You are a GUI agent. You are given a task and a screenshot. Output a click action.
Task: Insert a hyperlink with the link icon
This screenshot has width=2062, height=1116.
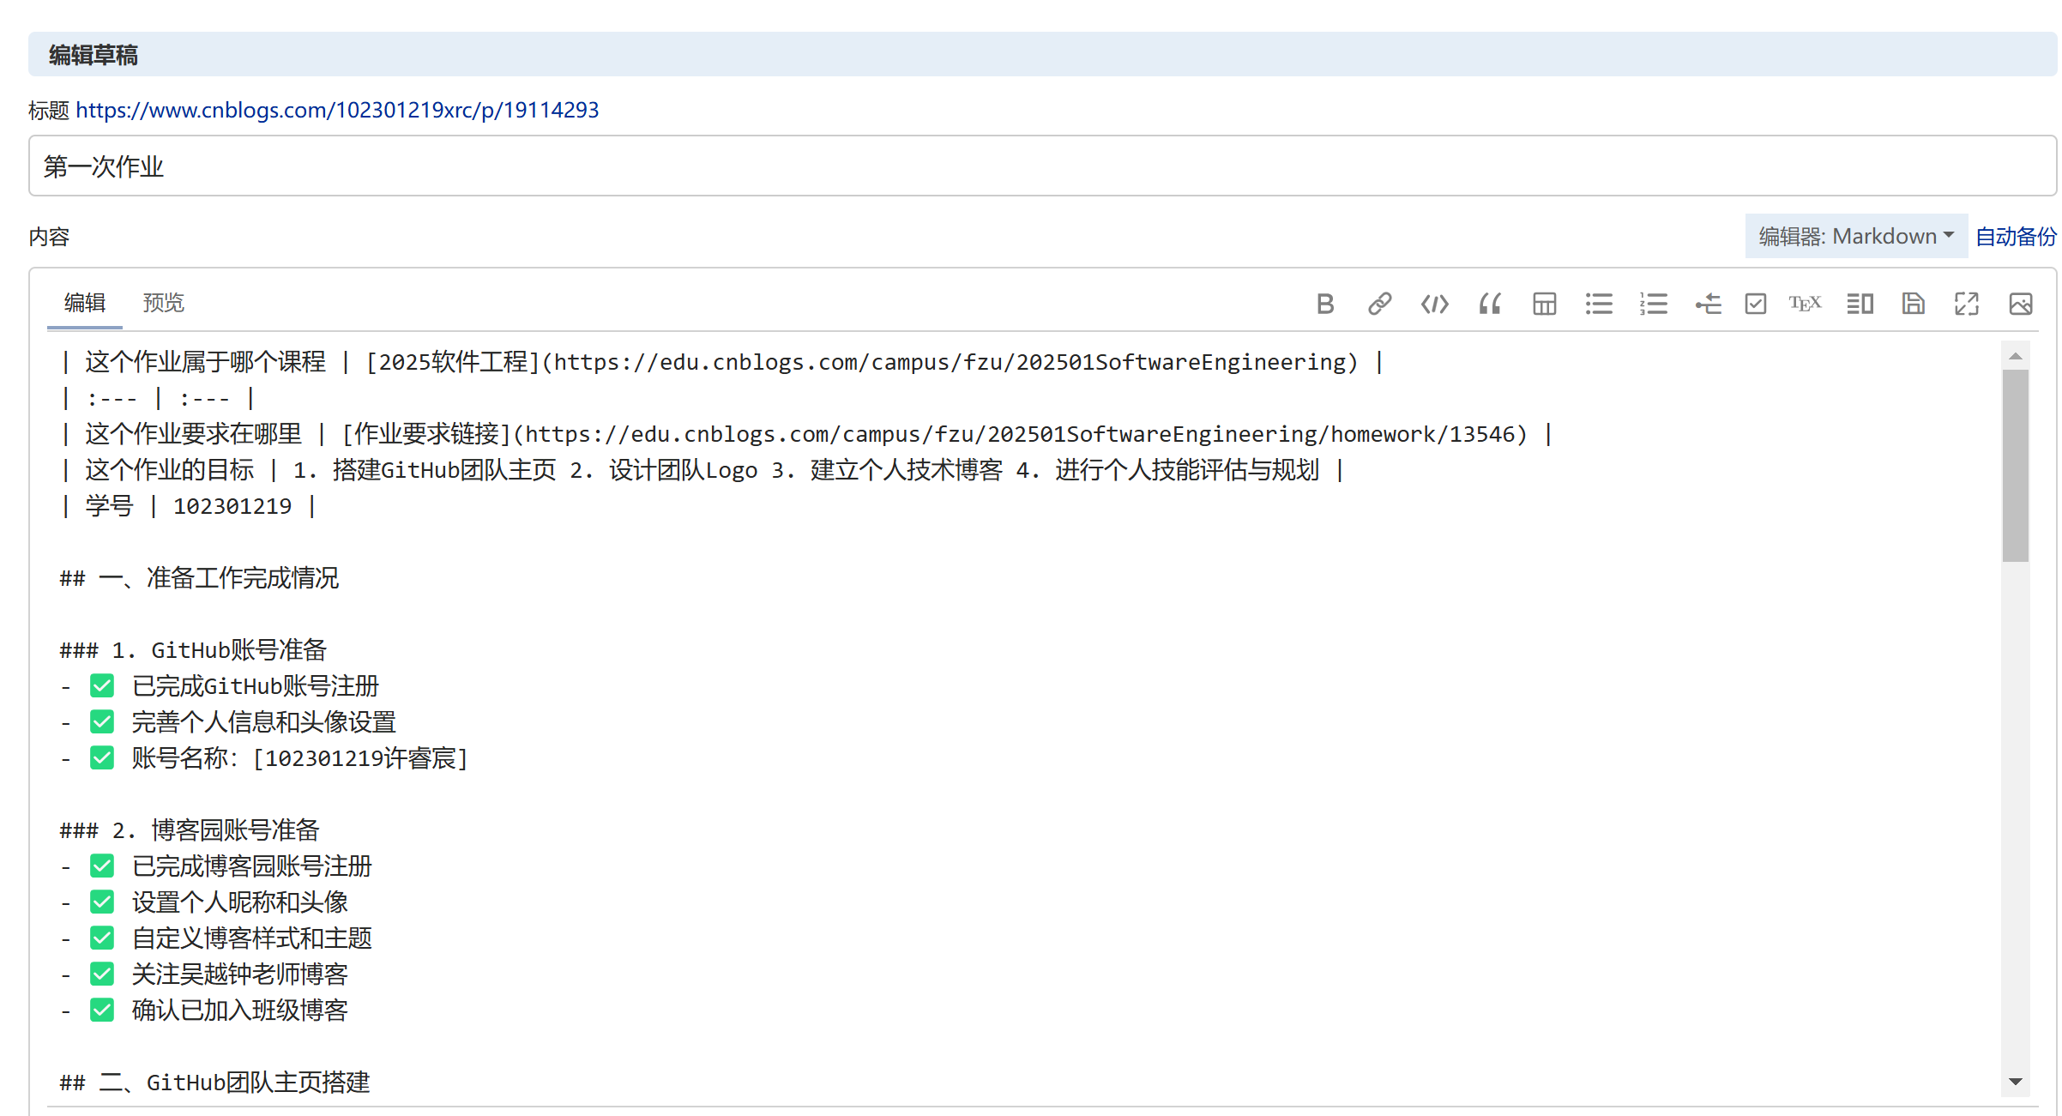coord(1379,304)
